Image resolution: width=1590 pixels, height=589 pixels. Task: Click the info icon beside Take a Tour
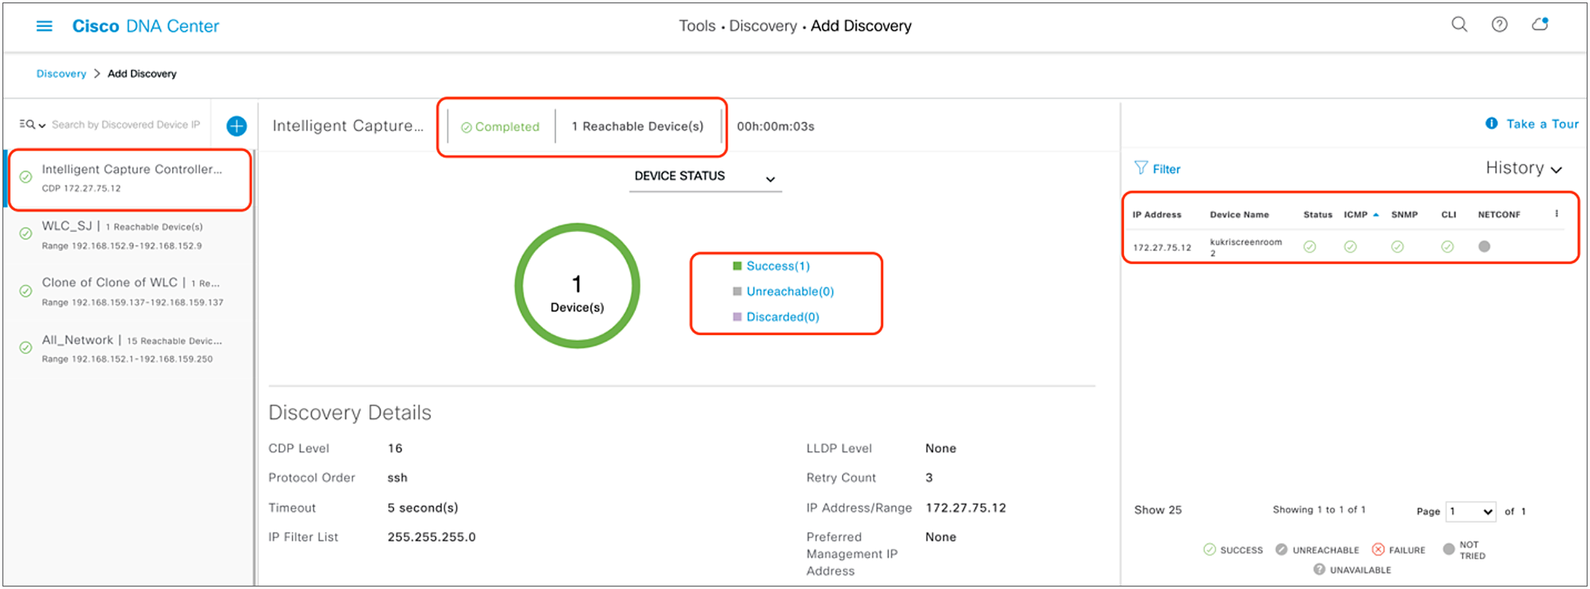tap(1492, 124)
